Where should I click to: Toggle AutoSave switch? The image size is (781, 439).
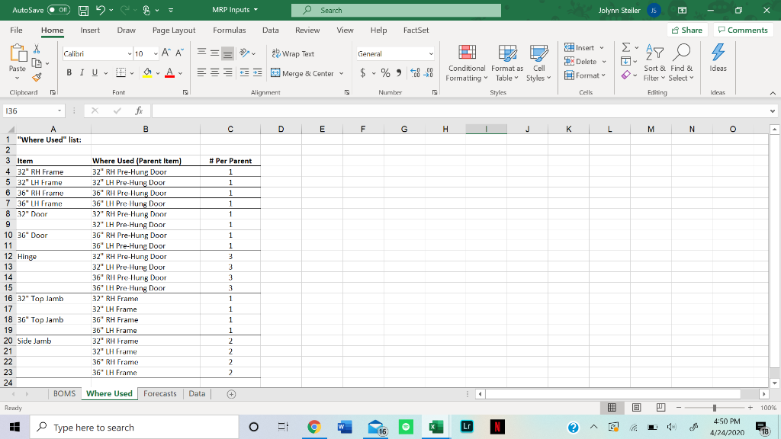58,10
